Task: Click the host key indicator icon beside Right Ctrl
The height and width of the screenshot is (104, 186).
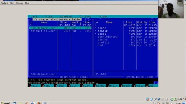Action: coord(176,99)
